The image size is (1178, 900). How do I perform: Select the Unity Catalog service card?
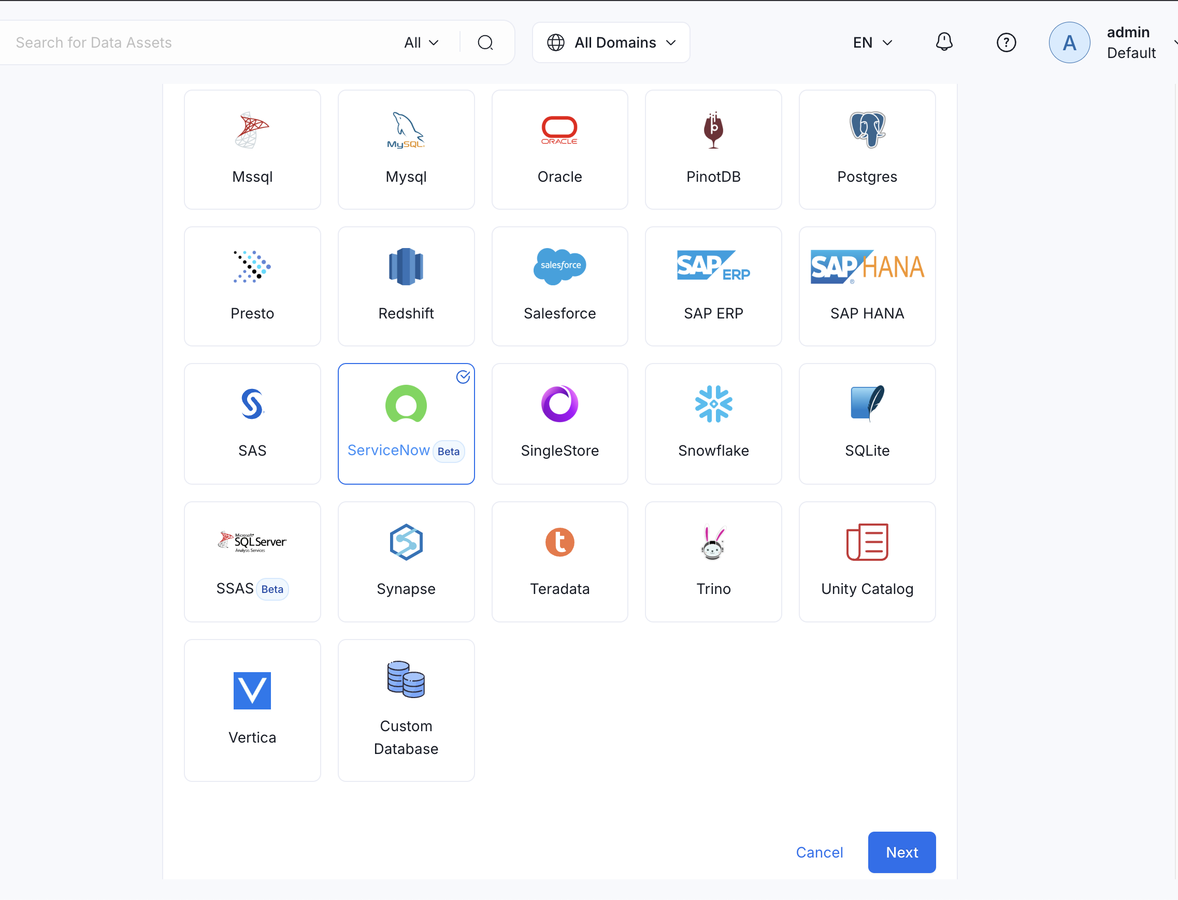coord(867,561)
